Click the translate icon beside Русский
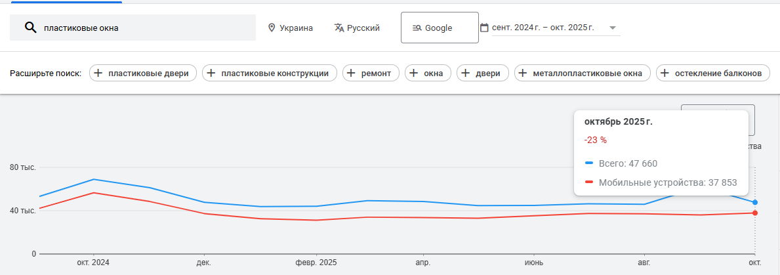Image resolution: width=780 pixels, height=275 pixels. tap(339, 28)
